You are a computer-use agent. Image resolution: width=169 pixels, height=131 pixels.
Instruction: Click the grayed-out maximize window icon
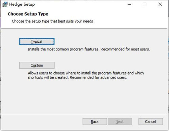point(144,4)
